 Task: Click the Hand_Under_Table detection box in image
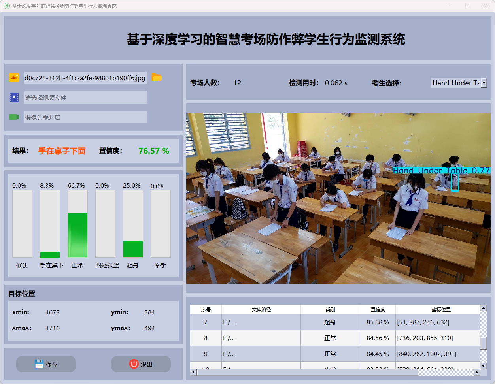pyautogui.click(x=455, y=182)
